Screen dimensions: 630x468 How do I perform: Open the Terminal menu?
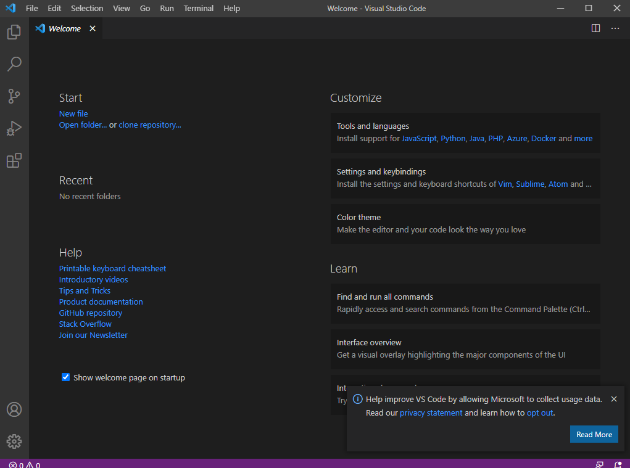click(199, 8)
